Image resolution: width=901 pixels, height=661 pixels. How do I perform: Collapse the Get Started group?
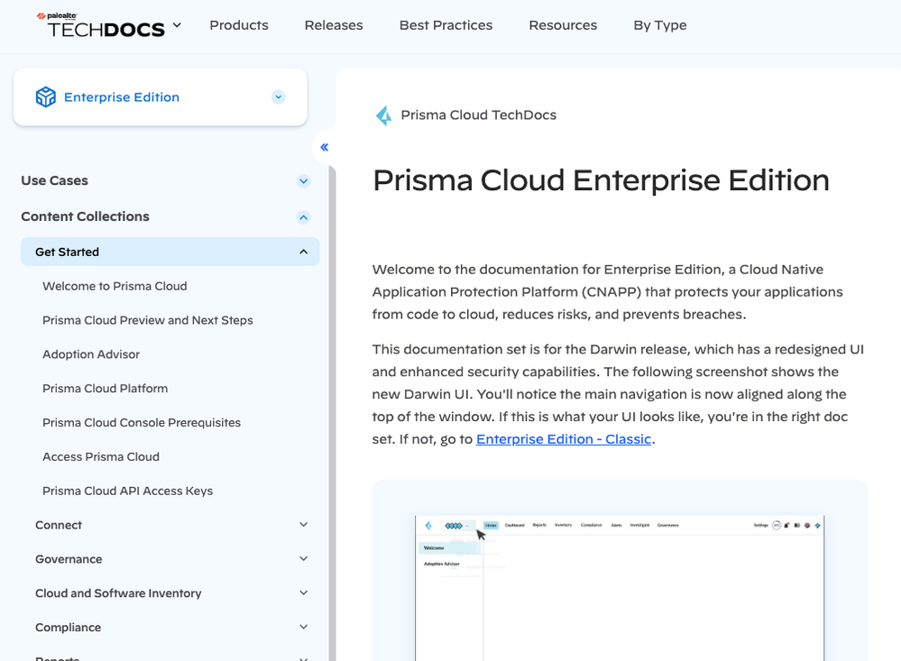(x=303, y=252)
